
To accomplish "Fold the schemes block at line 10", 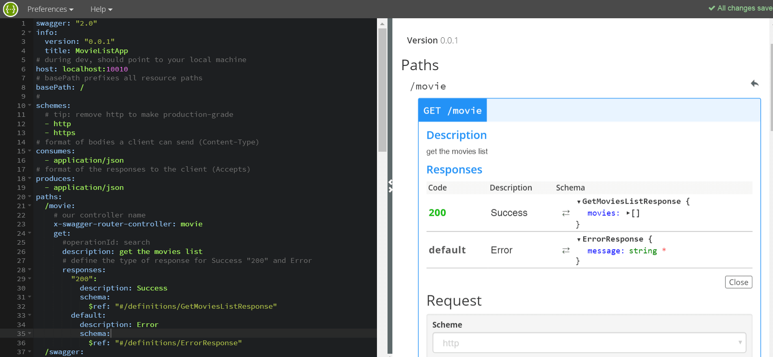I will click(x=30, y=105).
